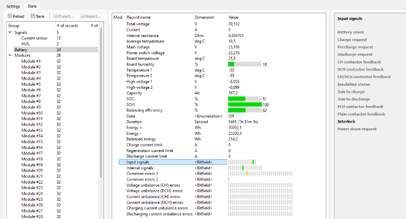
Task: Click the Interlock signal label
Action: click(347, 121)
